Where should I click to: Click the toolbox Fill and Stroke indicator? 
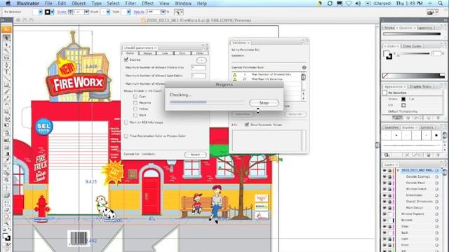click(x=6, y=237)
